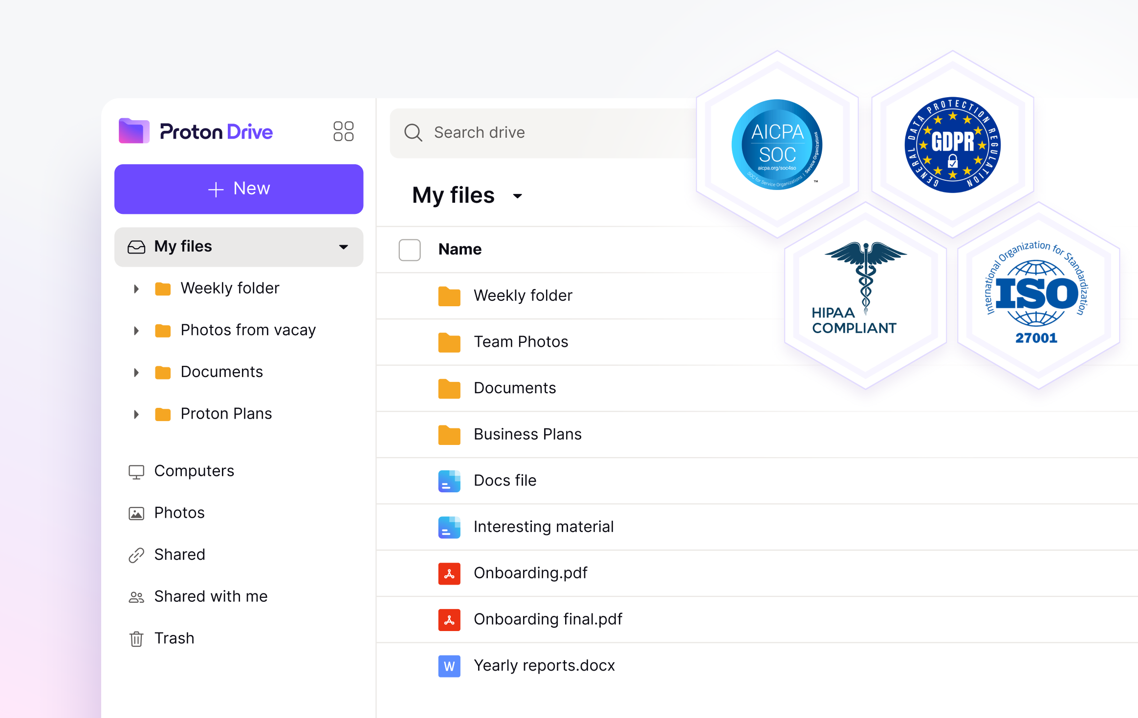Screen dimensions: 1138x718
Task: Open the My files heading dropdown
Action: [518, 196]
